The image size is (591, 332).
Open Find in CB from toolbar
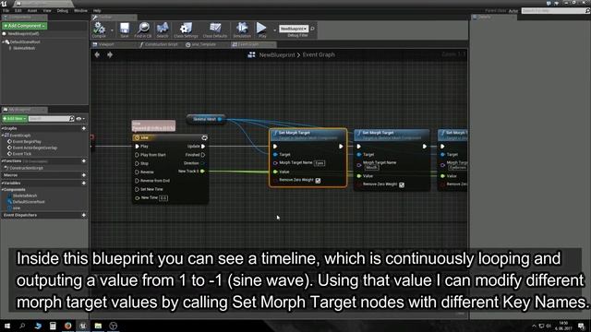[143, 30]
